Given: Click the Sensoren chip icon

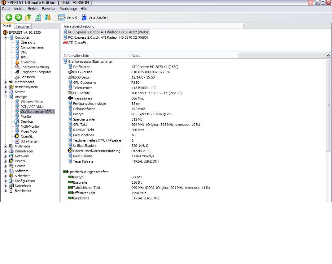Looking at the screenshot, I should [x=17, y=77].
